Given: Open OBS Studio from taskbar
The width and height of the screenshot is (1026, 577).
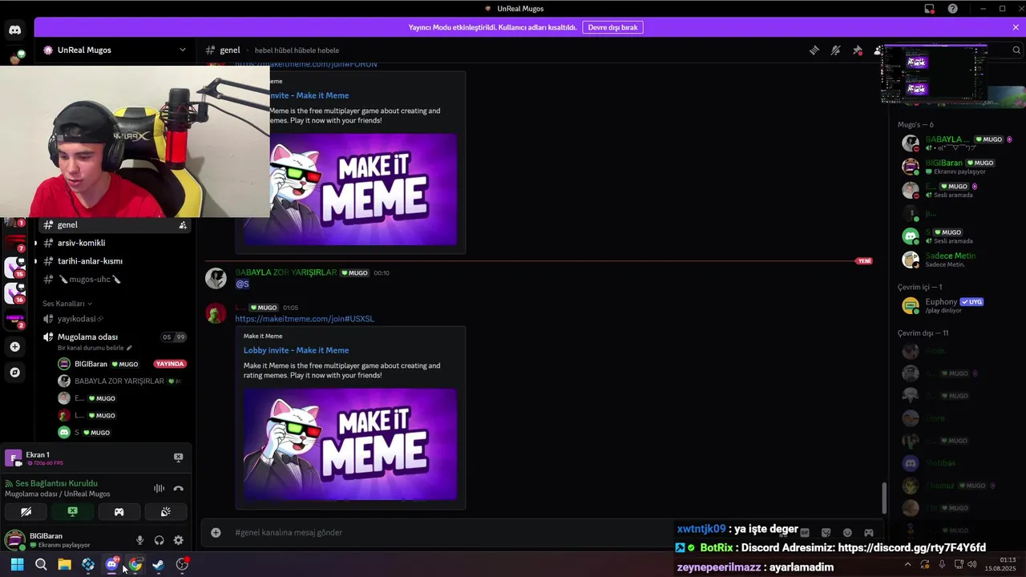Looking at the screenshot, I should click(182, 564).
